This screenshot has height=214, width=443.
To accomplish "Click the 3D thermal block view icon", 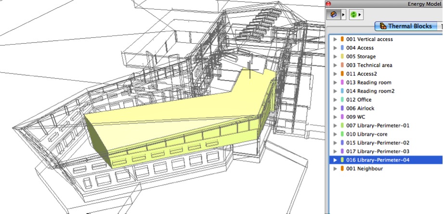I will [333, 14].
